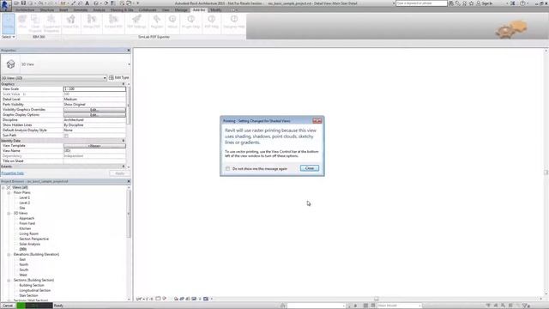Close the raster printing warning with Close button

[x=310, y=168]
